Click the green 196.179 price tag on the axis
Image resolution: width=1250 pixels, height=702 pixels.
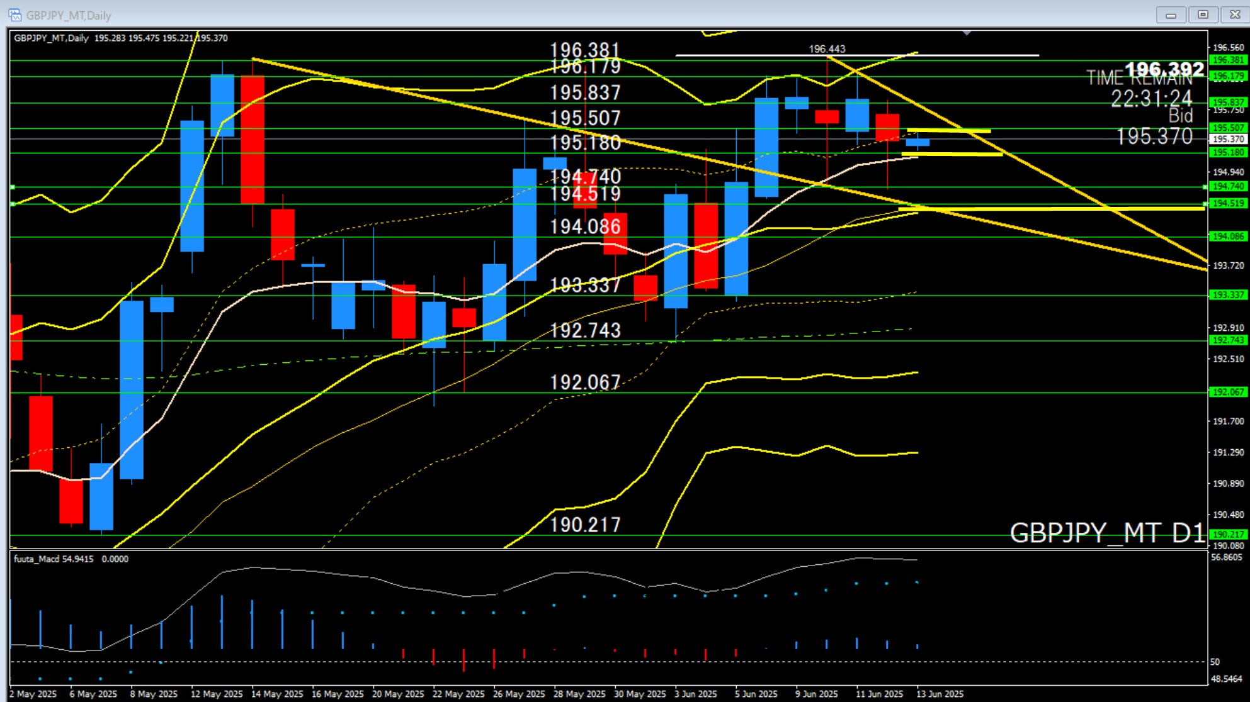1228,76
